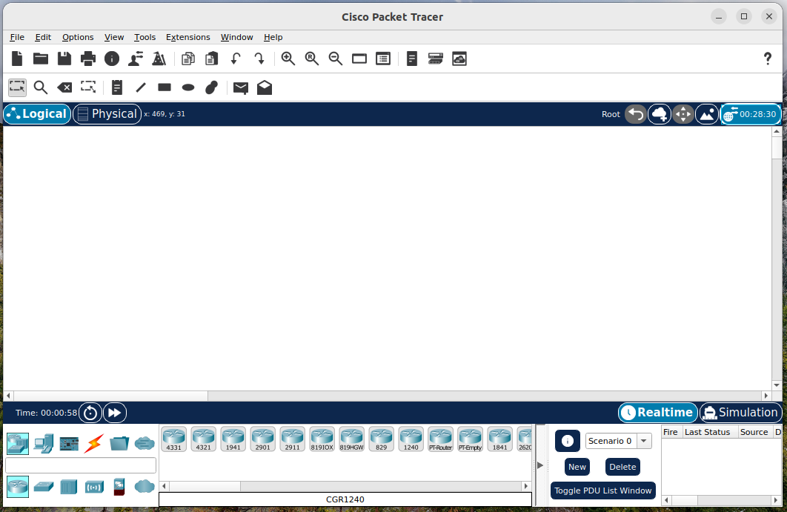
Task: Copy selection with the Copy icon
Action: coord(188,59)
